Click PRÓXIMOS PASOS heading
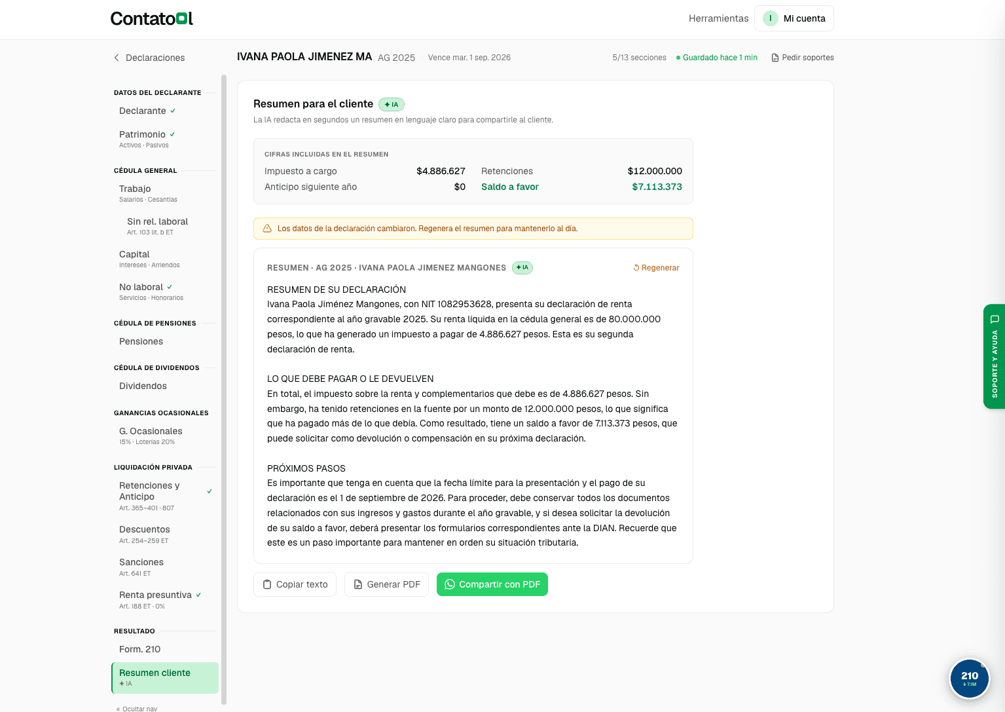 click(x=306, y=468)
